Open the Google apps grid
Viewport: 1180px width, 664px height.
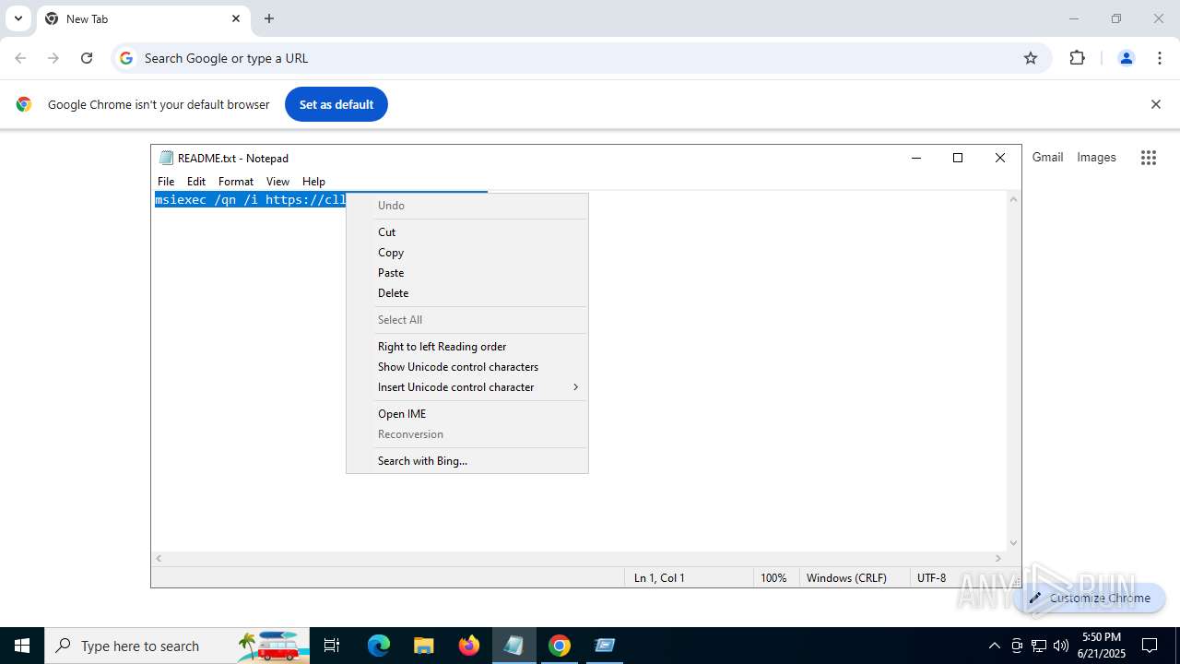click(1148, 158)
